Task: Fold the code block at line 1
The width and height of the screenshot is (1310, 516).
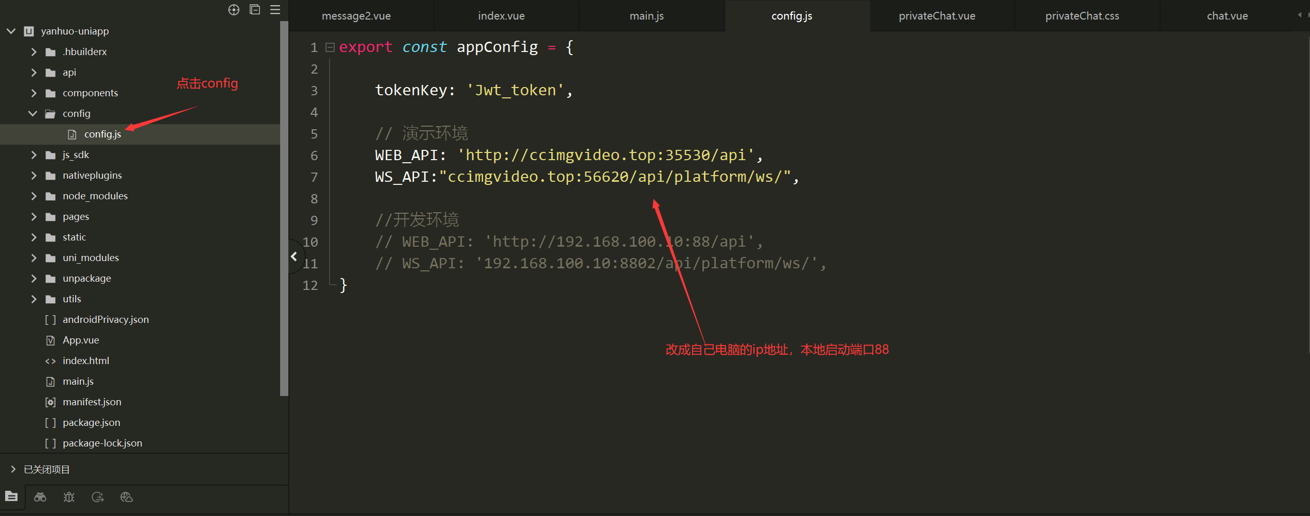Action: (x=330, y=47)
